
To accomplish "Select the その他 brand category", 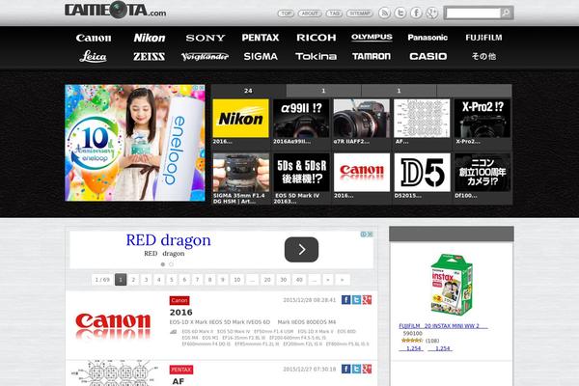I will (x=483, y=57).
